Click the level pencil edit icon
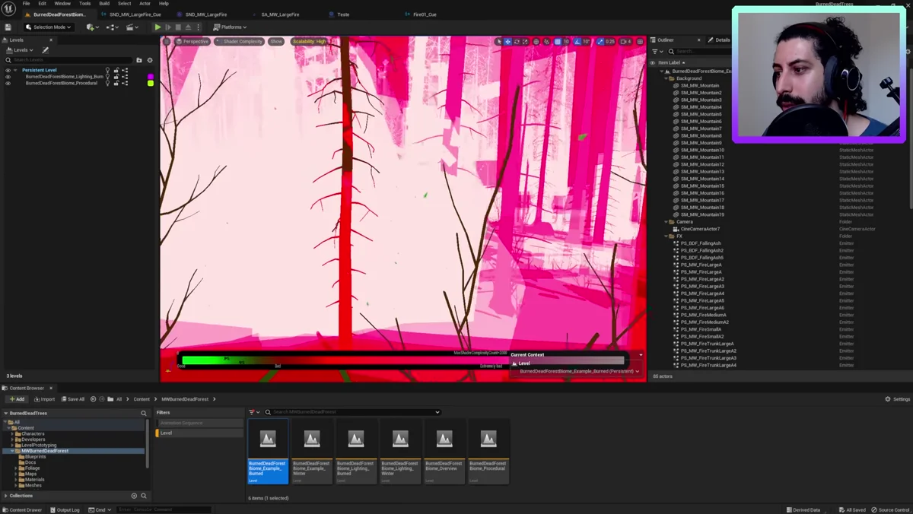Screen dimensions: 913x514 click(45, 50)
